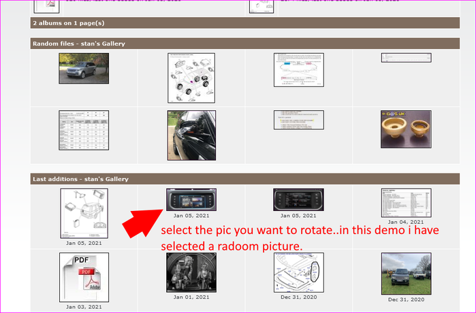Open the oval circuit diagram document thumbnail
476x313 pixels.
point(299,70)
